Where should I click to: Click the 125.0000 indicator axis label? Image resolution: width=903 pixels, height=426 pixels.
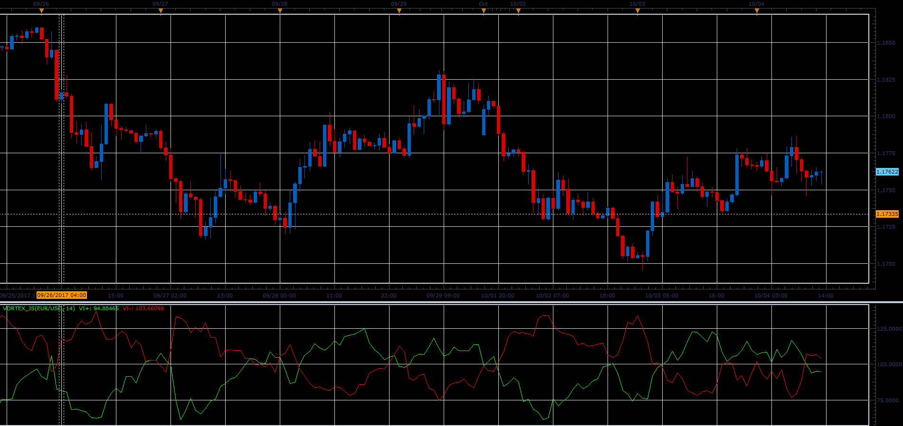[x=889, y=328]
